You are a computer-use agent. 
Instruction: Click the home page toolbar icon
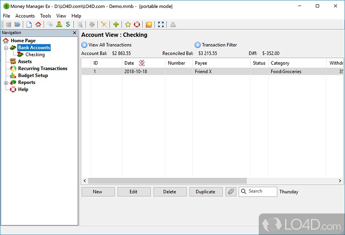tap(38, 25)
